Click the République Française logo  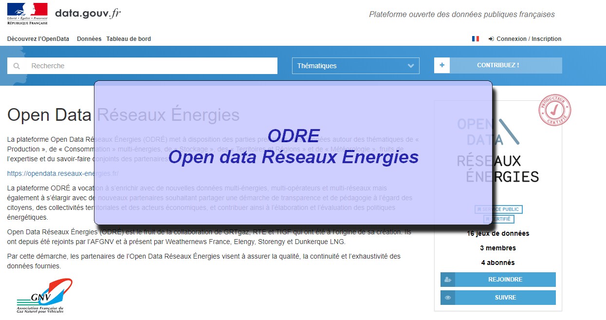[27, 14]
